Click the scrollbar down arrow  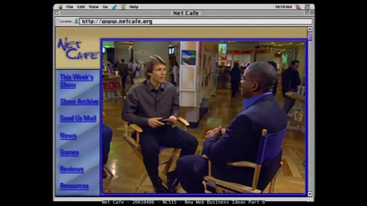[310, 194]
